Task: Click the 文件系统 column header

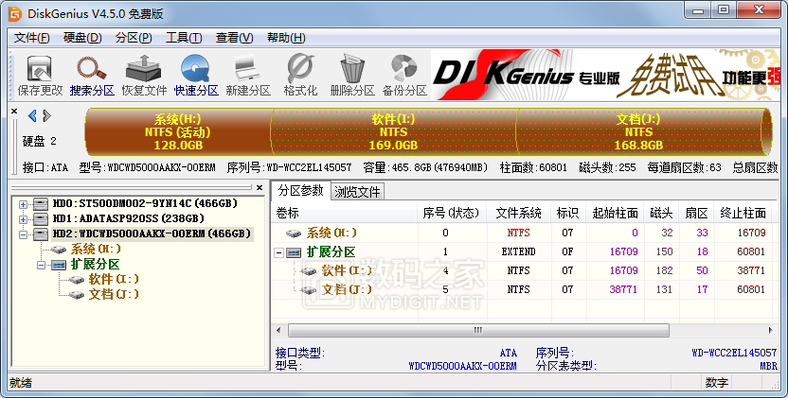Action: coord(519,213)
